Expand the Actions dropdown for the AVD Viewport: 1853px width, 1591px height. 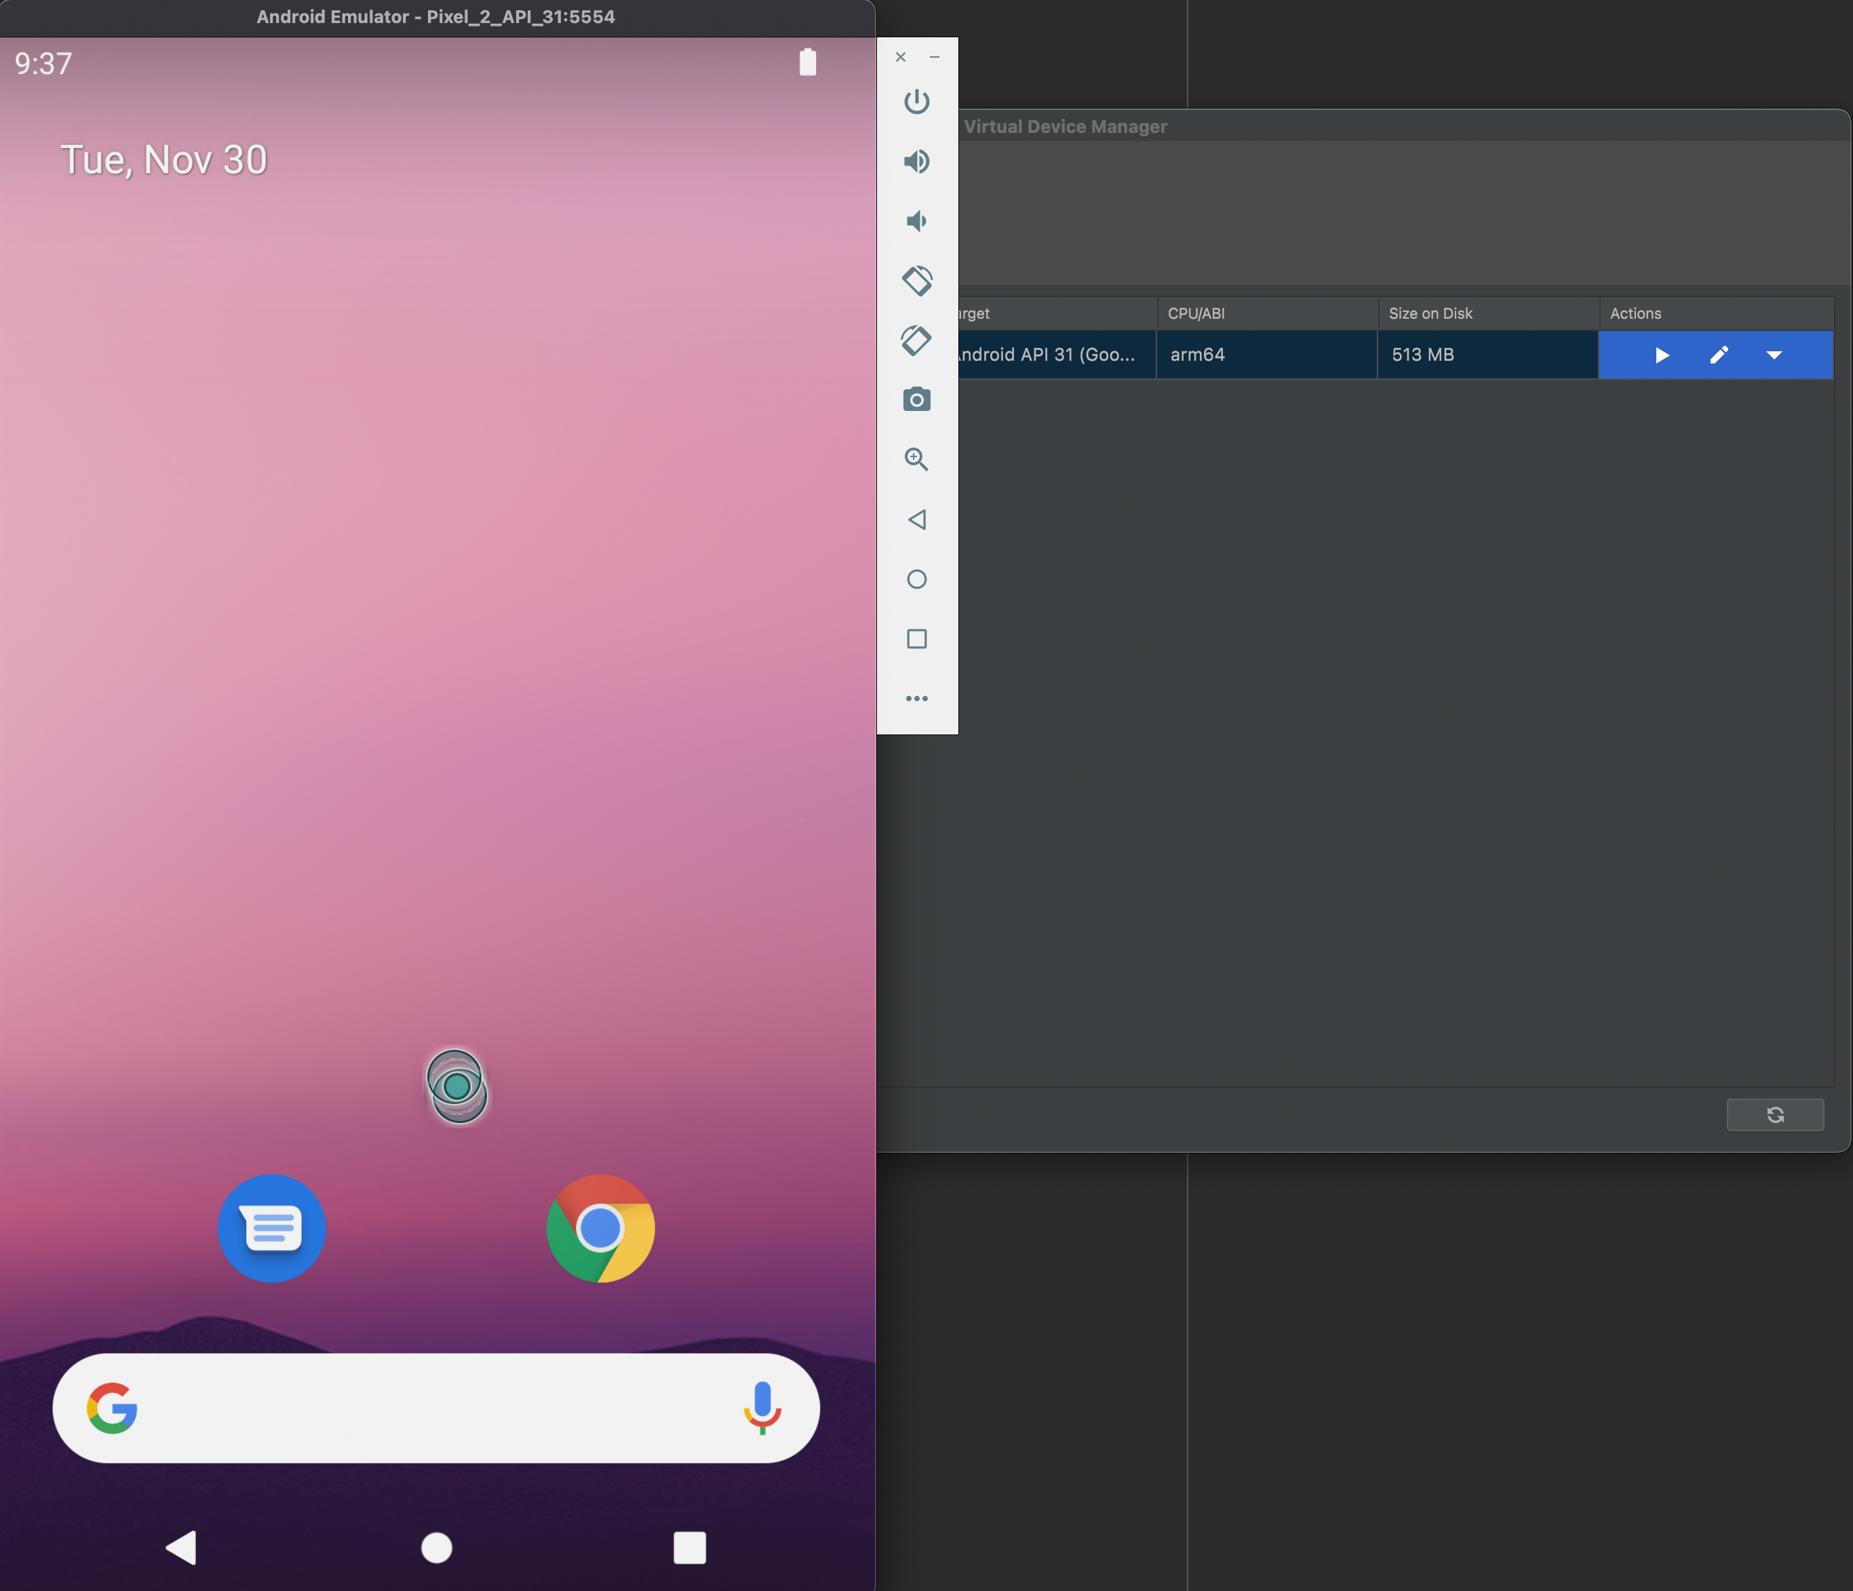pos(1774,355)
